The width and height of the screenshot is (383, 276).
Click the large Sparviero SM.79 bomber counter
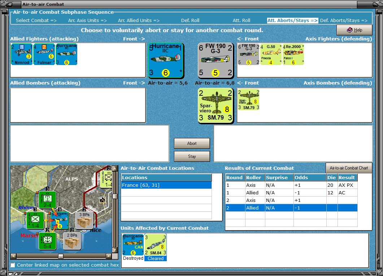tap(216, 105)
